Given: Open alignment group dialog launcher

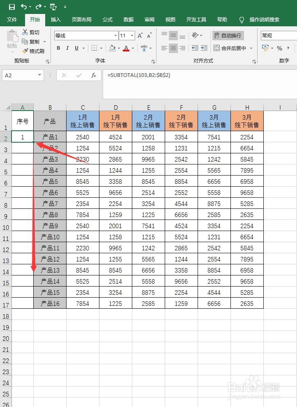Looking at the screenshot, I should pyautogui.click(x=254, y=62).
